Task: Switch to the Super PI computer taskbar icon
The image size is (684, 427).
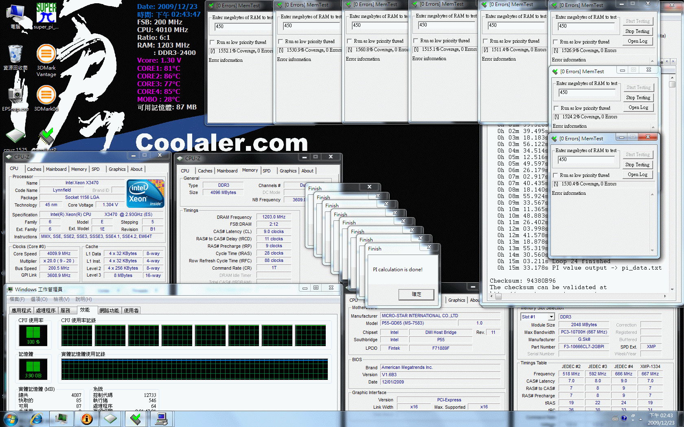Action: click(x=161, y=419)
